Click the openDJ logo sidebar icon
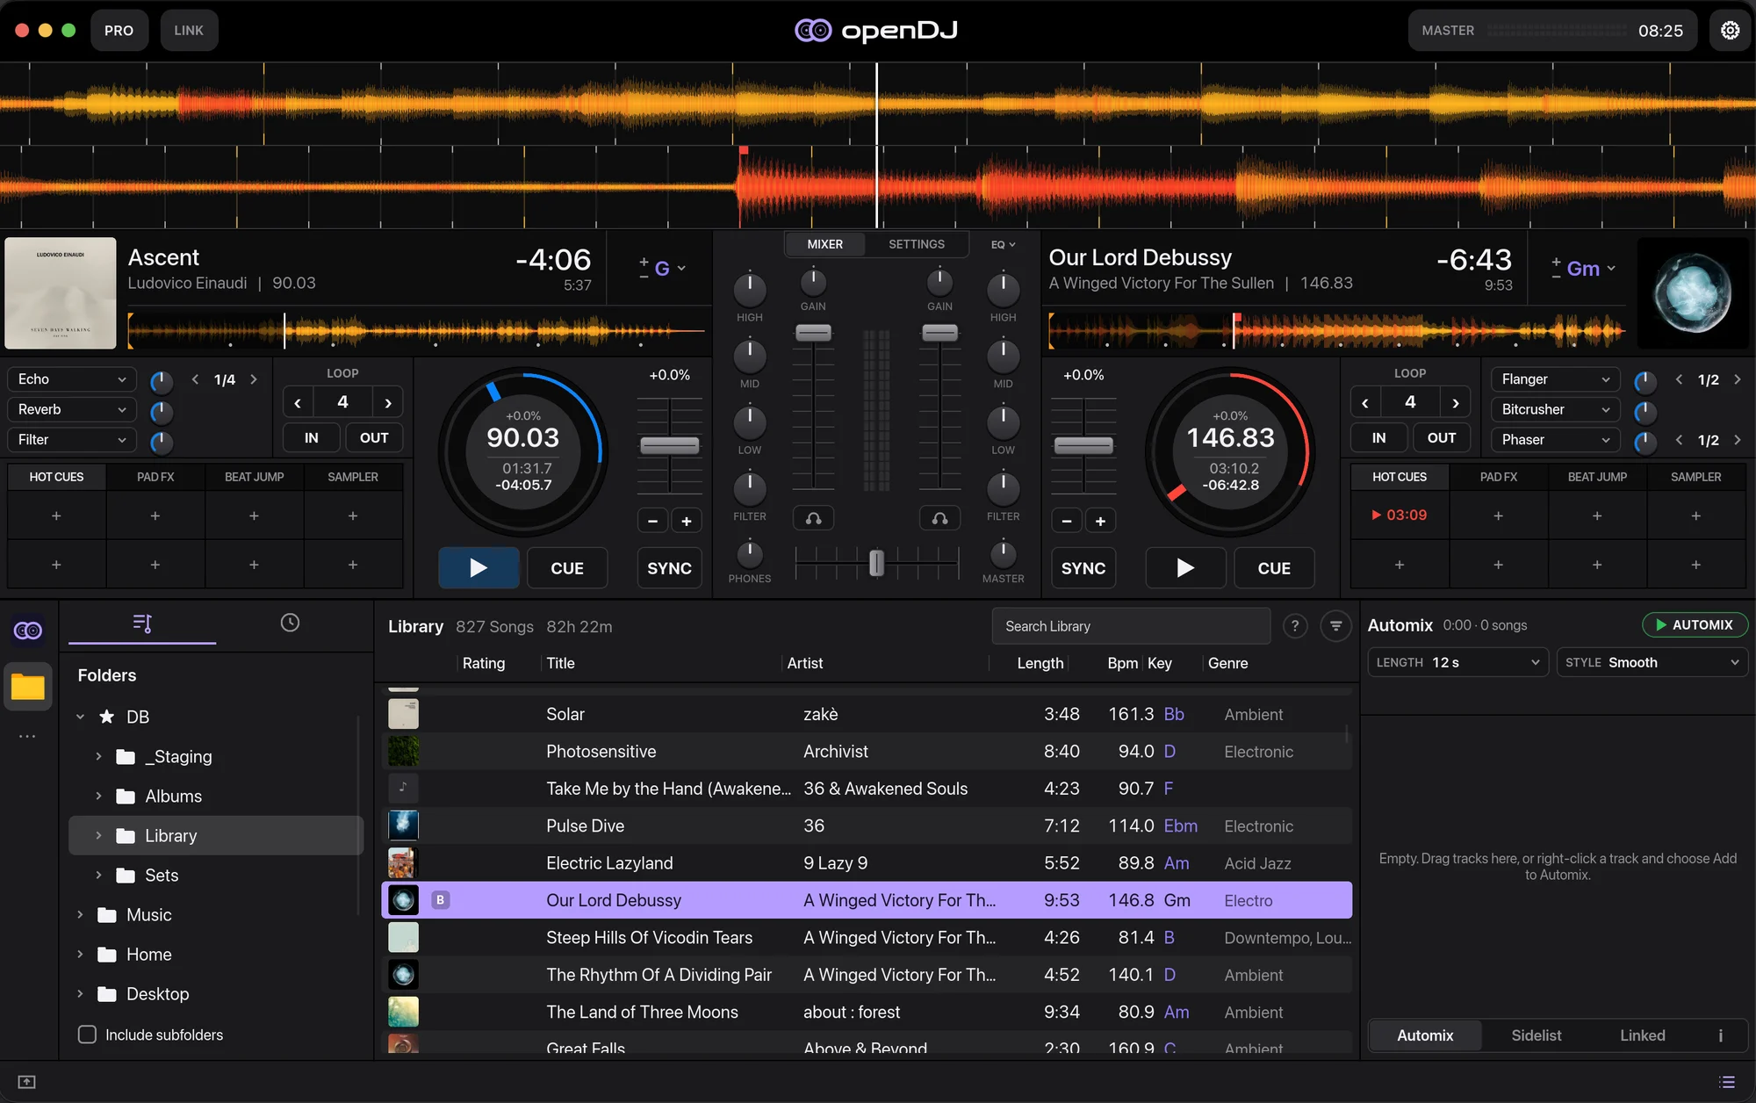The height and width of the screenshot is (1103, 1756). coord(28,631)
